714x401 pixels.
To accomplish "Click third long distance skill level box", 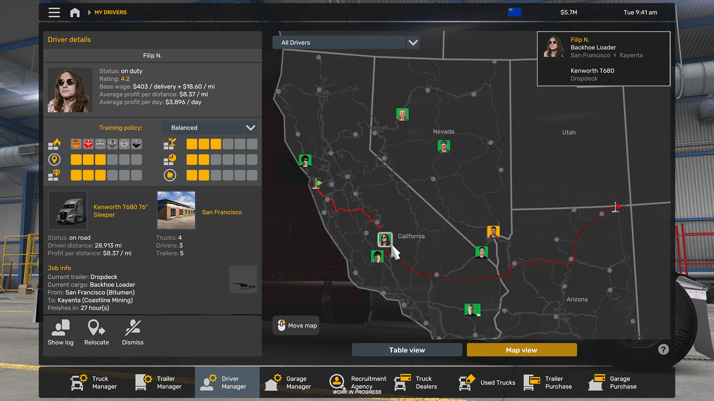I will click(100, 160).
